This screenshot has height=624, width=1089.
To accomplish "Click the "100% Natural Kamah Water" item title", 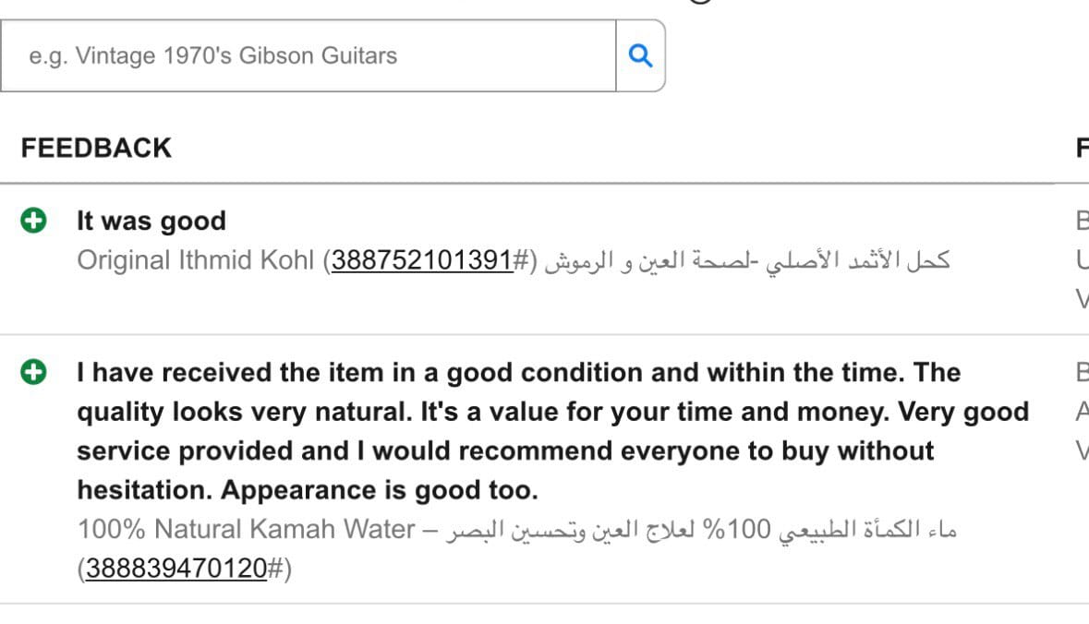I will click(x=246, y=530).
